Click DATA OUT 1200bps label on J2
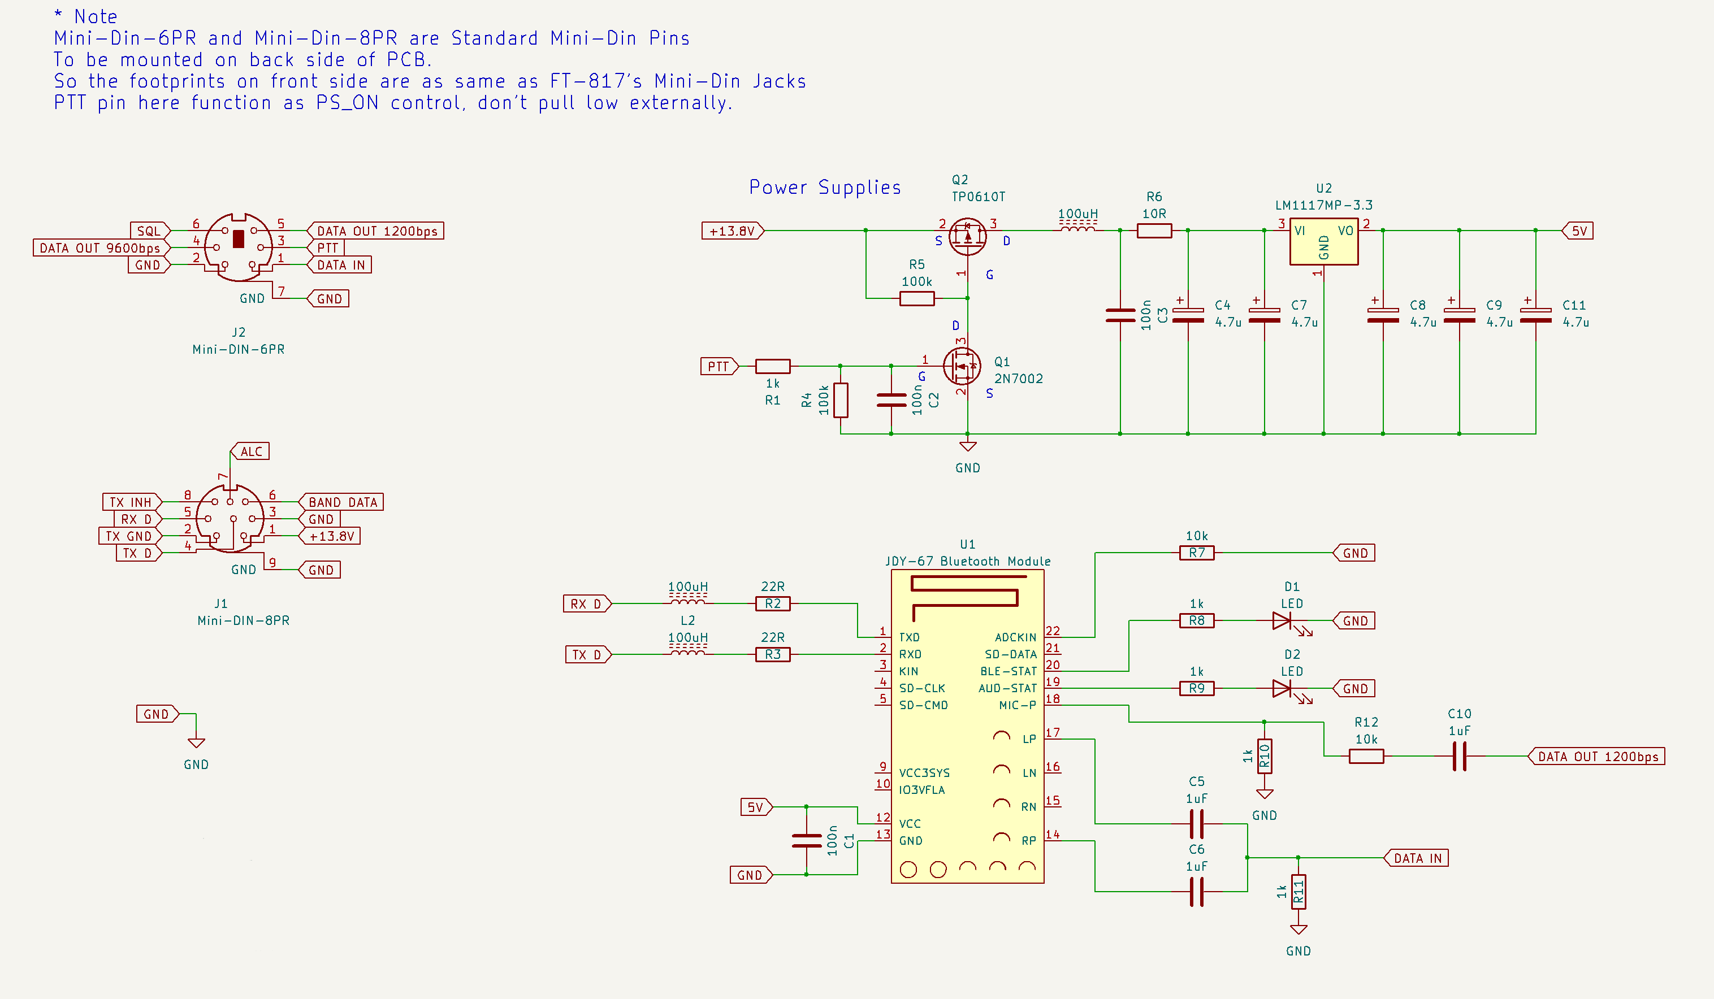 (x=375, y=231)
